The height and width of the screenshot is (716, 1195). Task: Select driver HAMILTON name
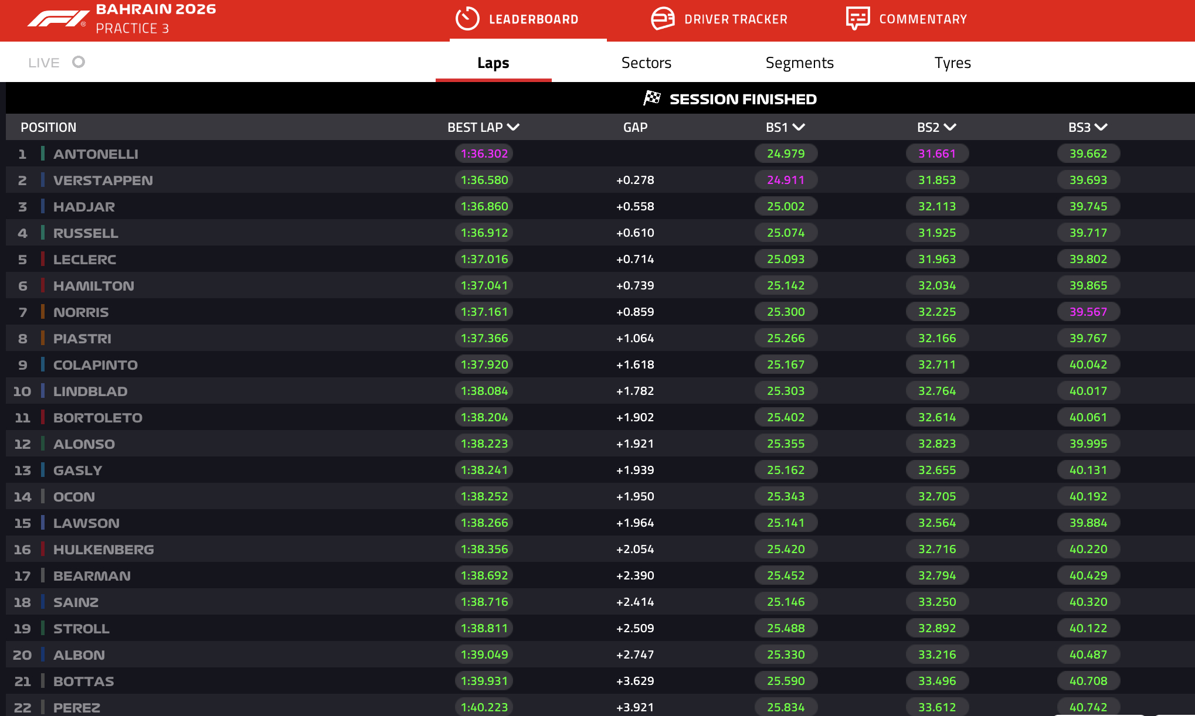tap(94, 286)
